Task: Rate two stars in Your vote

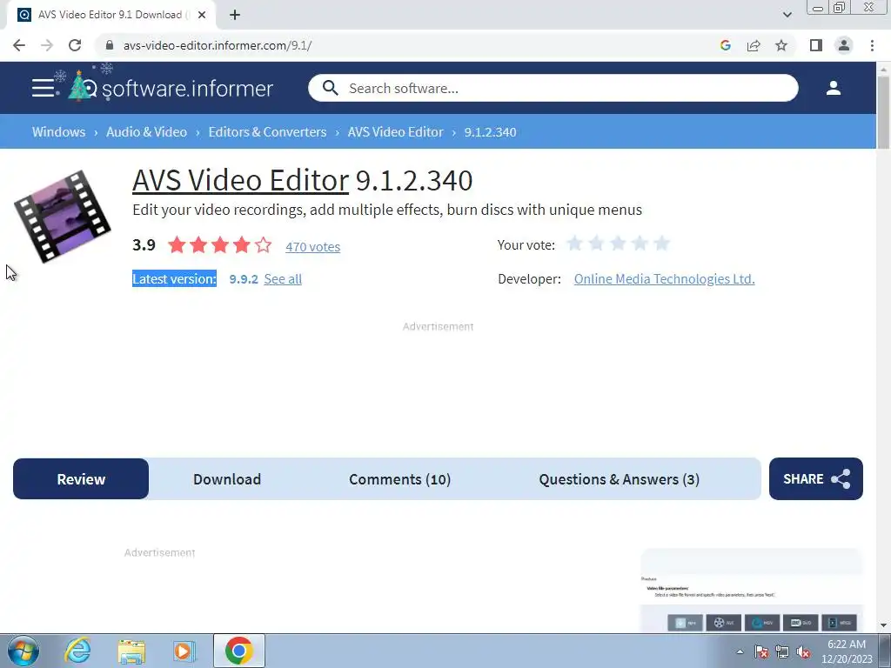Action: click(596, 244)
